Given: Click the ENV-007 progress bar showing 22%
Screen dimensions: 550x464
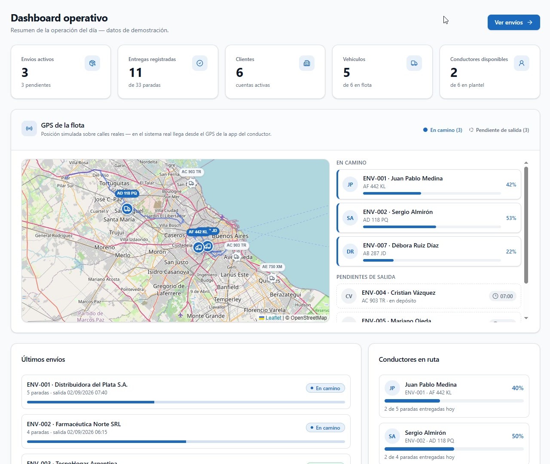Looking at the screenshot, I should point(432,260).
